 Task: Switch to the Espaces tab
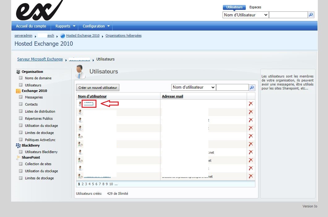point(255,7)
